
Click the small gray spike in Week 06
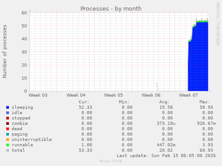[x=157, y=87]
